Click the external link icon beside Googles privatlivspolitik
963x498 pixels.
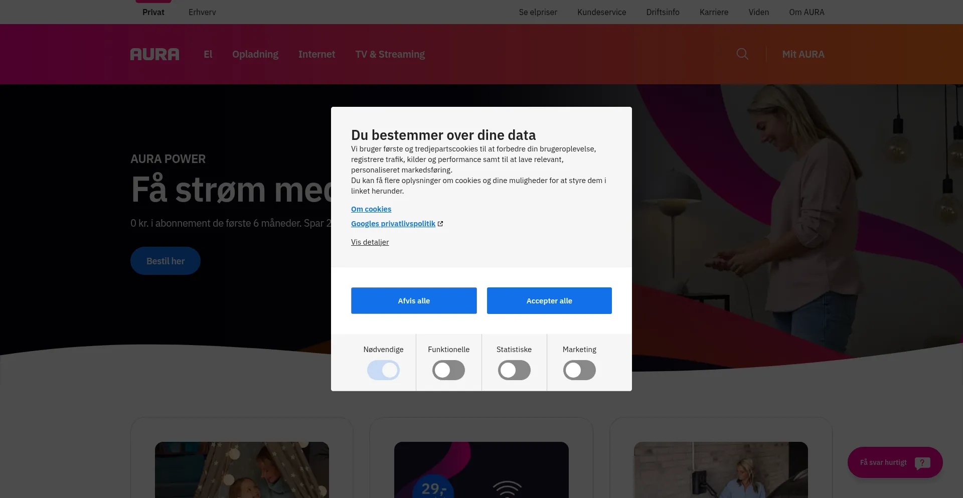(440, 224)
